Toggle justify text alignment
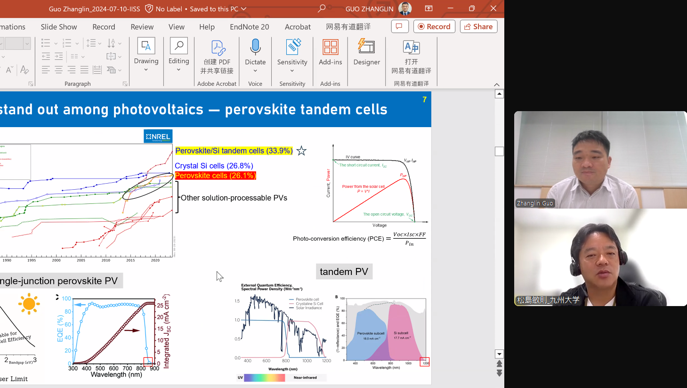The image size is (687, 388). pyautogui.click(x=84, y=70)
